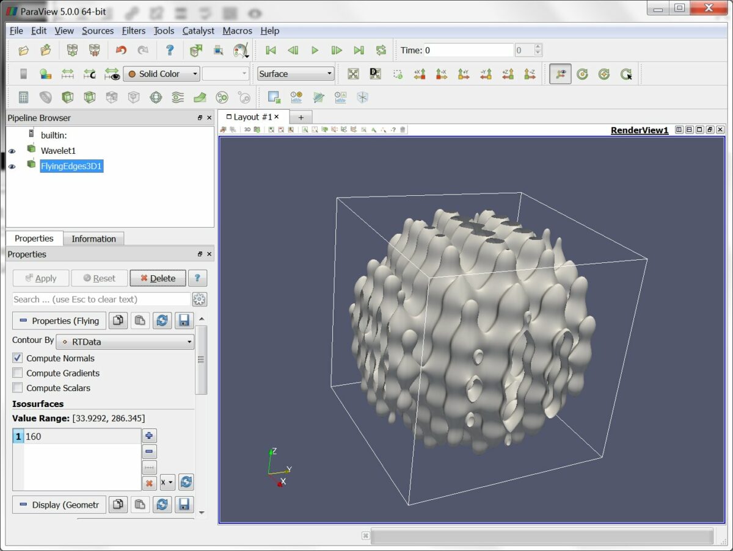Viewport: 733px width, 551px height.
Task: Toggle Wavelet1 visibility eye
Action: [12, 151]
